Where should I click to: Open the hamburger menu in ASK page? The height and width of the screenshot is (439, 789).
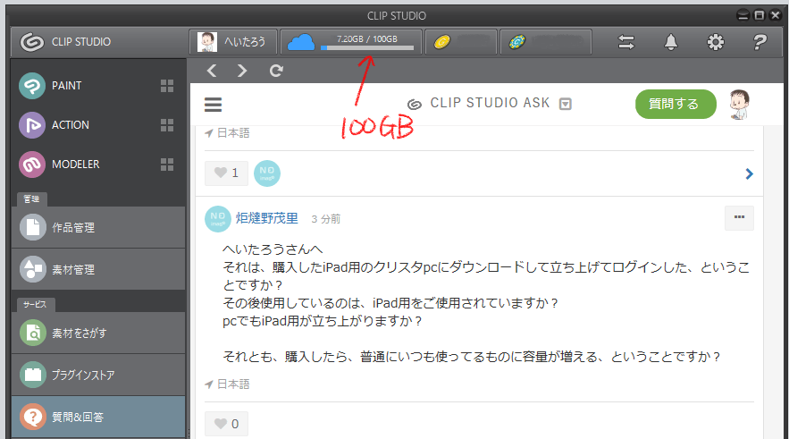tap(213, 105)
